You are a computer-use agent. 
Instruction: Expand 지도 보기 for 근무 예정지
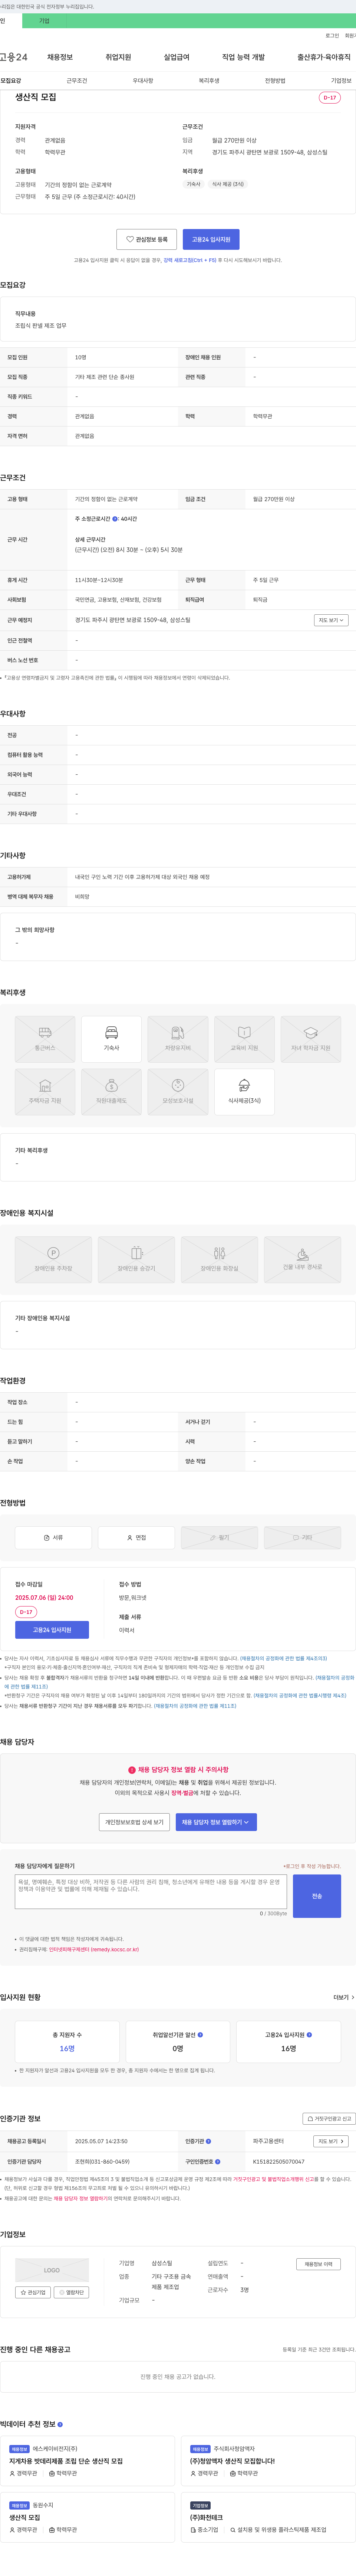pos(331,620)
